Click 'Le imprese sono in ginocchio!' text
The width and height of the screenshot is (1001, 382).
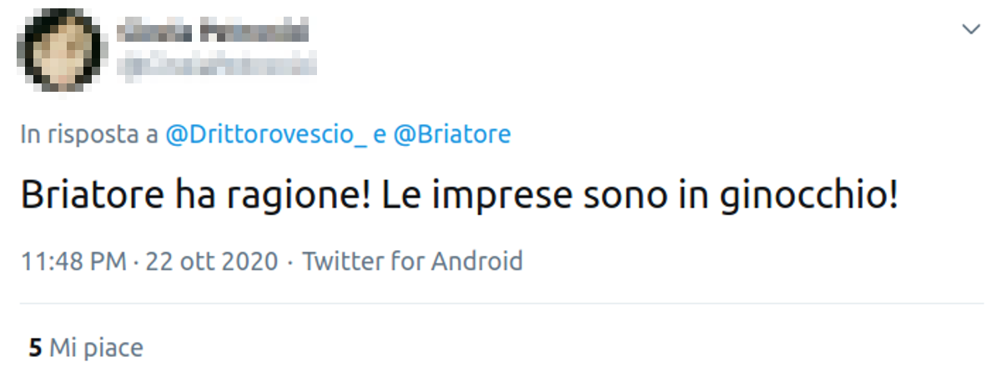tap(640, 197)
